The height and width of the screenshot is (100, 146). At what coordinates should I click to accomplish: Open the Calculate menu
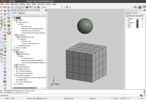(x=41, y=4)
